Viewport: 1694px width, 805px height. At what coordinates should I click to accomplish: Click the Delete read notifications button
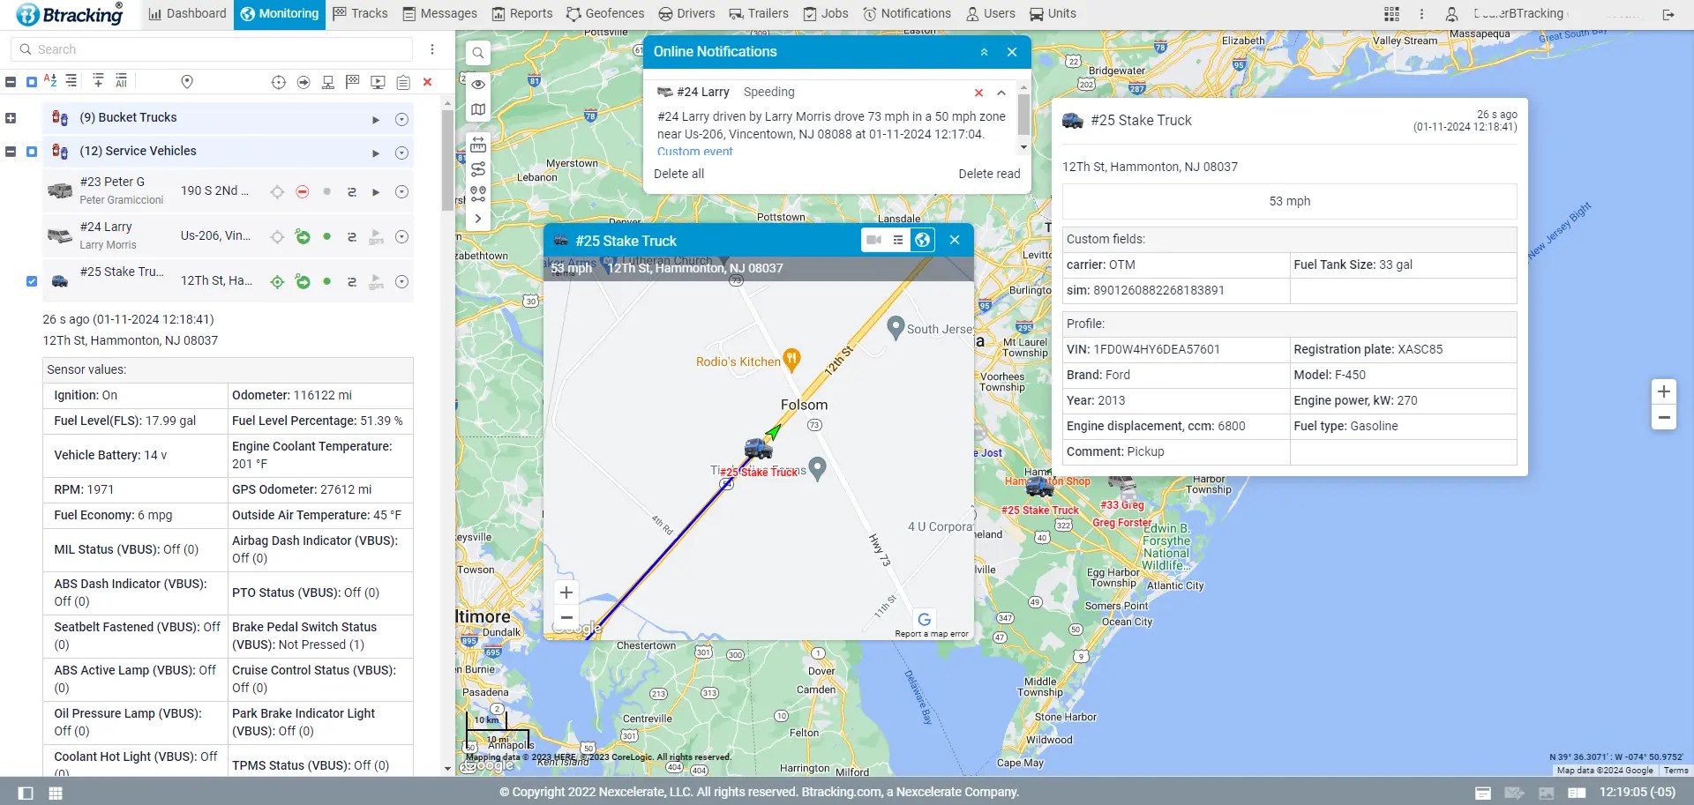(x=989, y=174)
